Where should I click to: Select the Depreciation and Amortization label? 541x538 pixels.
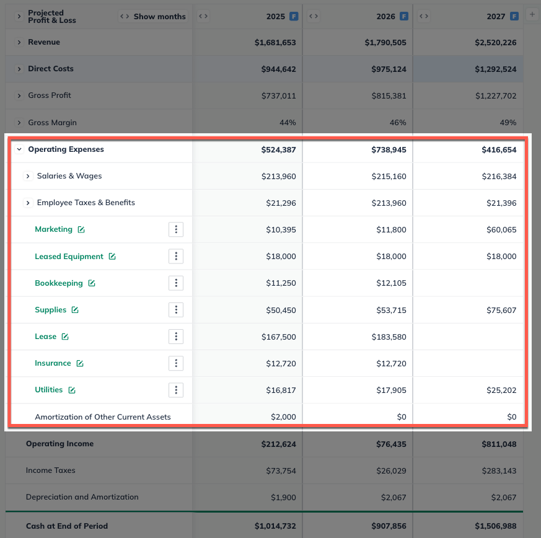click(82, 497)
